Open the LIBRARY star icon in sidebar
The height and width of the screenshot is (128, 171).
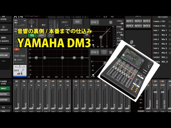tap(3, 27)
